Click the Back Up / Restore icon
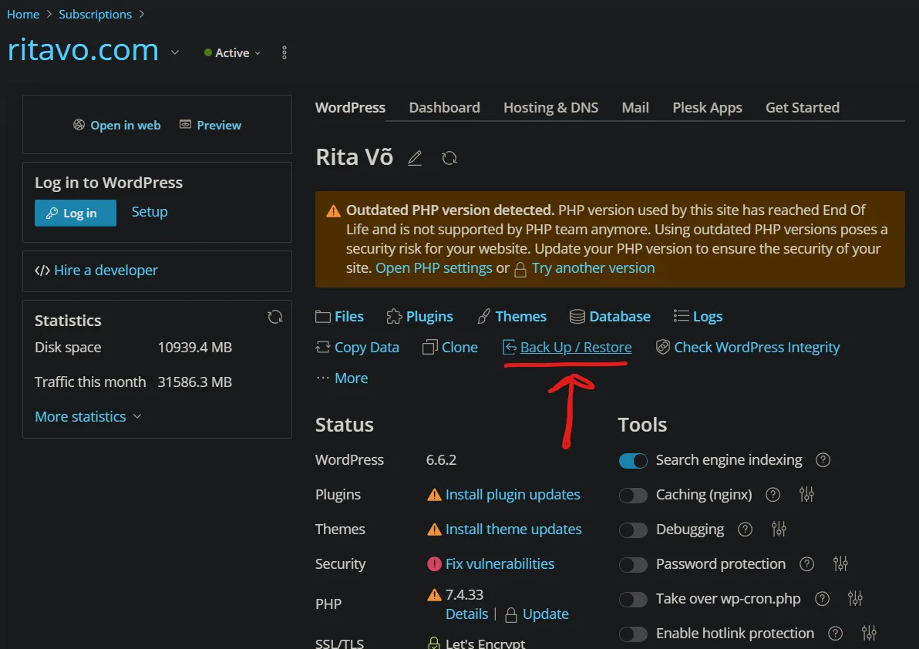This screenshot has height=649, width=919. tap(510, 348)
